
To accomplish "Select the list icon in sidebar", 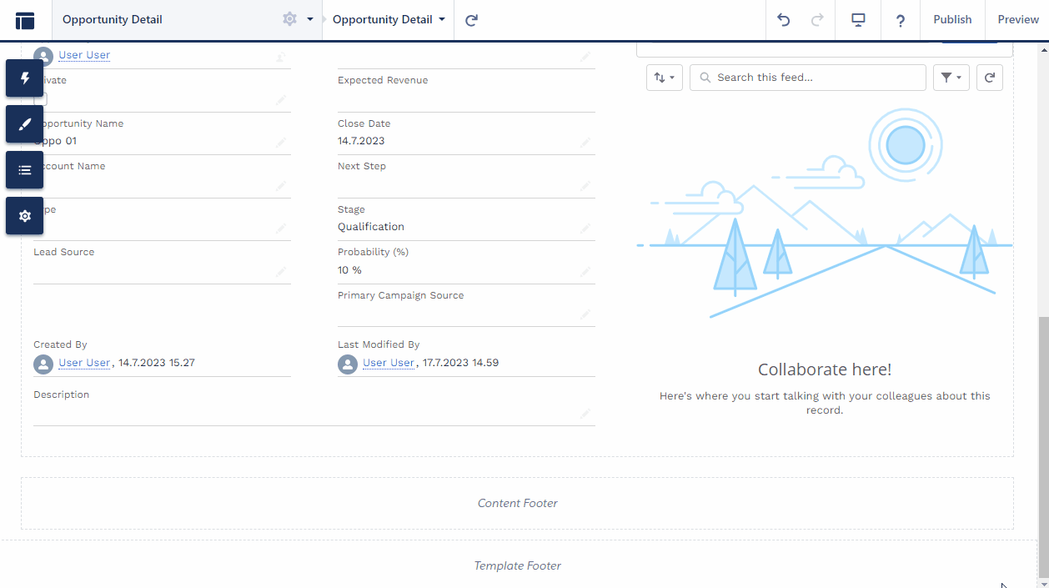I will [x=24, y=169].
